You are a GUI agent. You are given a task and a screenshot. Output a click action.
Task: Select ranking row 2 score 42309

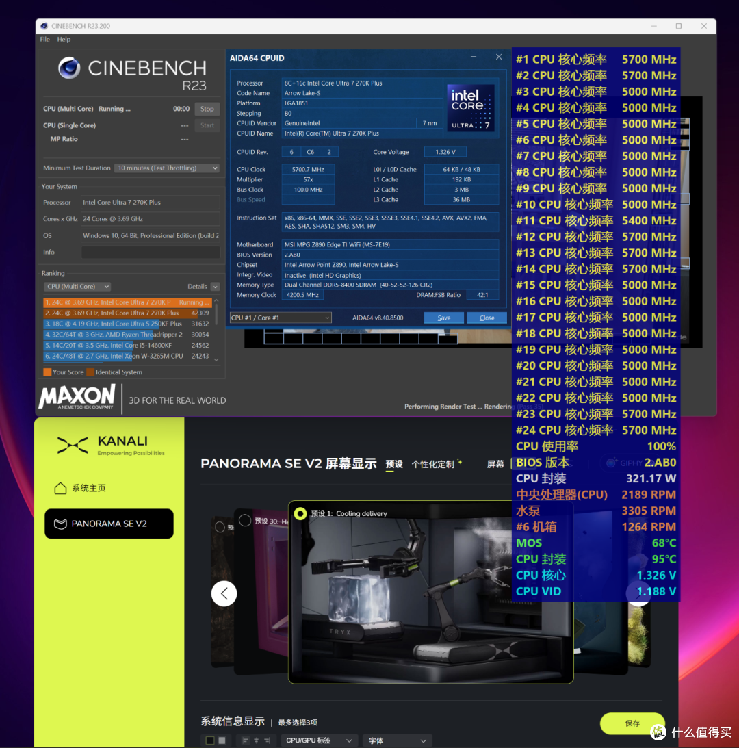point(127,313)
